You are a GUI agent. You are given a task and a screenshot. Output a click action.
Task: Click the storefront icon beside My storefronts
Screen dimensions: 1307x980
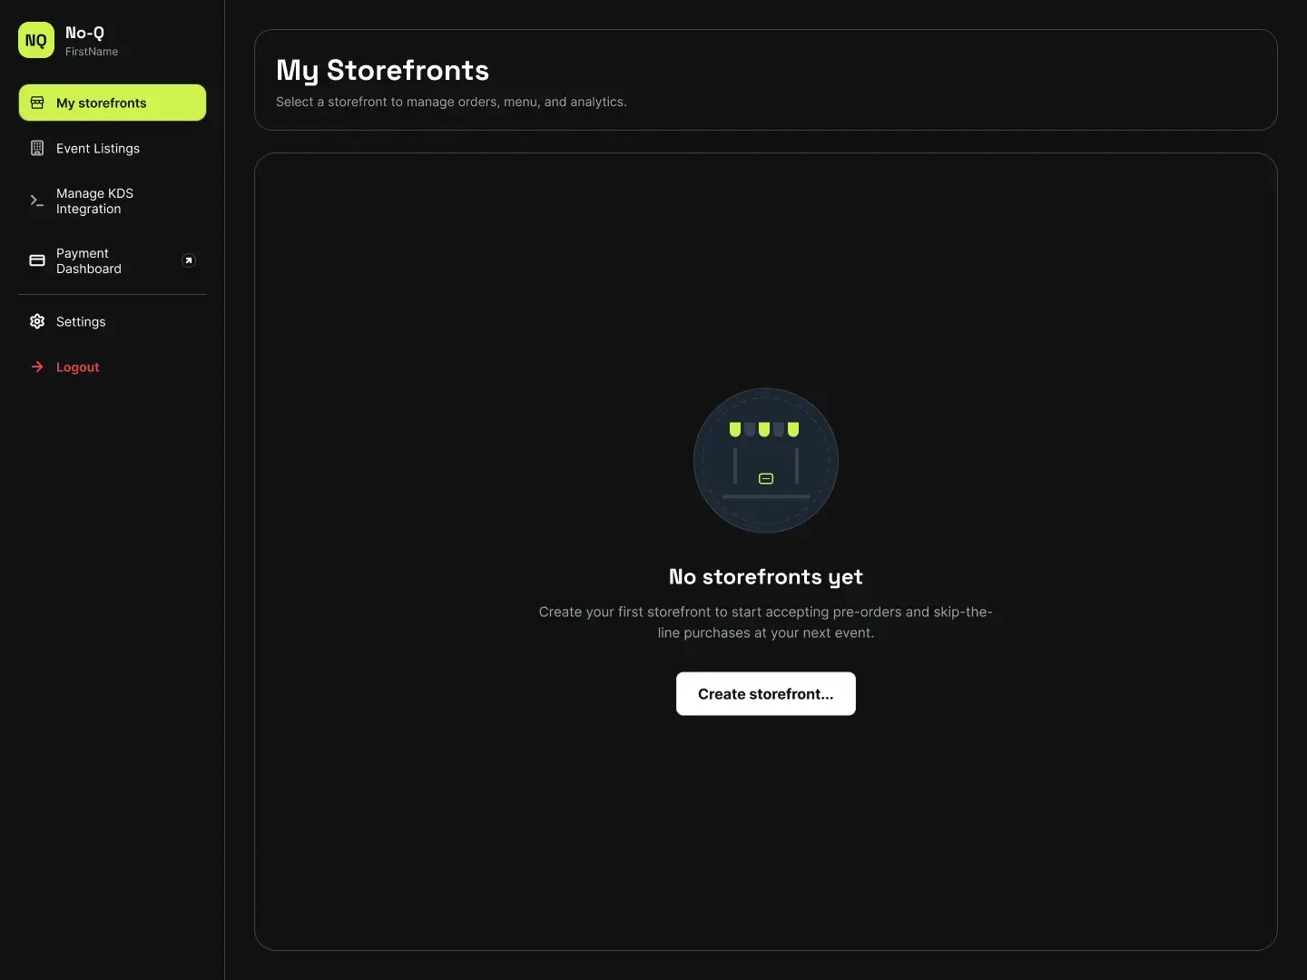(37, 103)
